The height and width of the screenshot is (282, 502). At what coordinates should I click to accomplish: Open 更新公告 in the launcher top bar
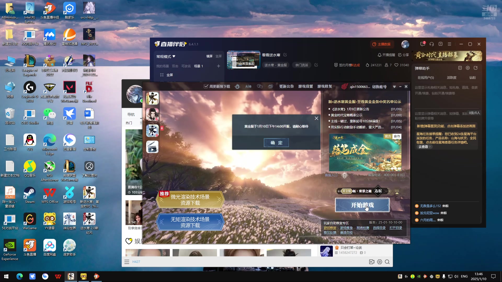286,86
